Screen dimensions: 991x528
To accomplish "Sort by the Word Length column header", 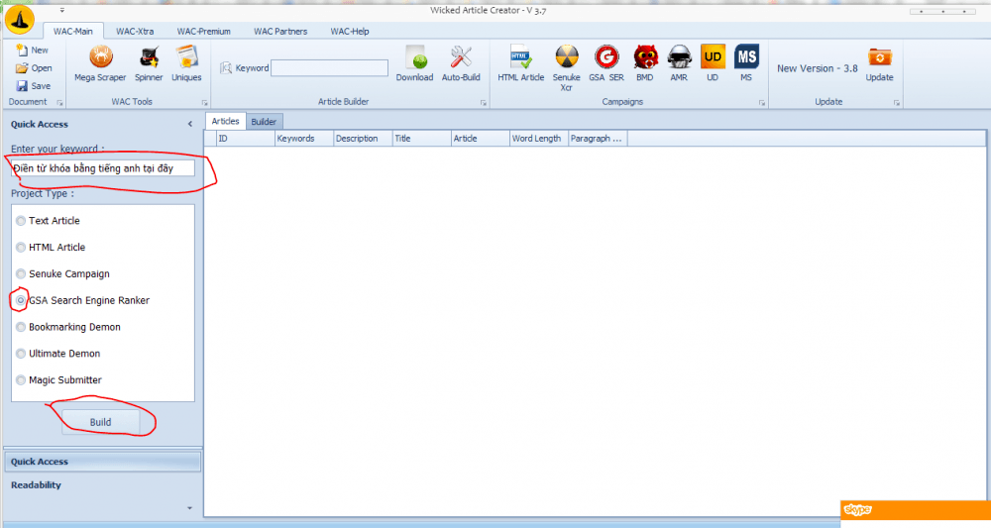I will tap(539, 139).
